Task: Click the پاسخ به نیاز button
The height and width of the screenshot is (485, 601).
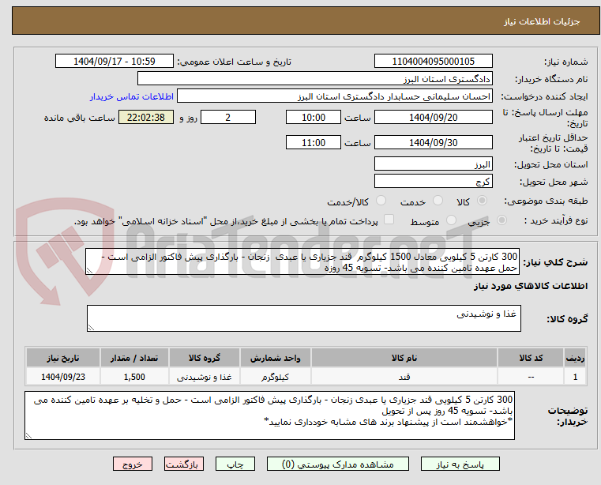Action: pos(460,464)
